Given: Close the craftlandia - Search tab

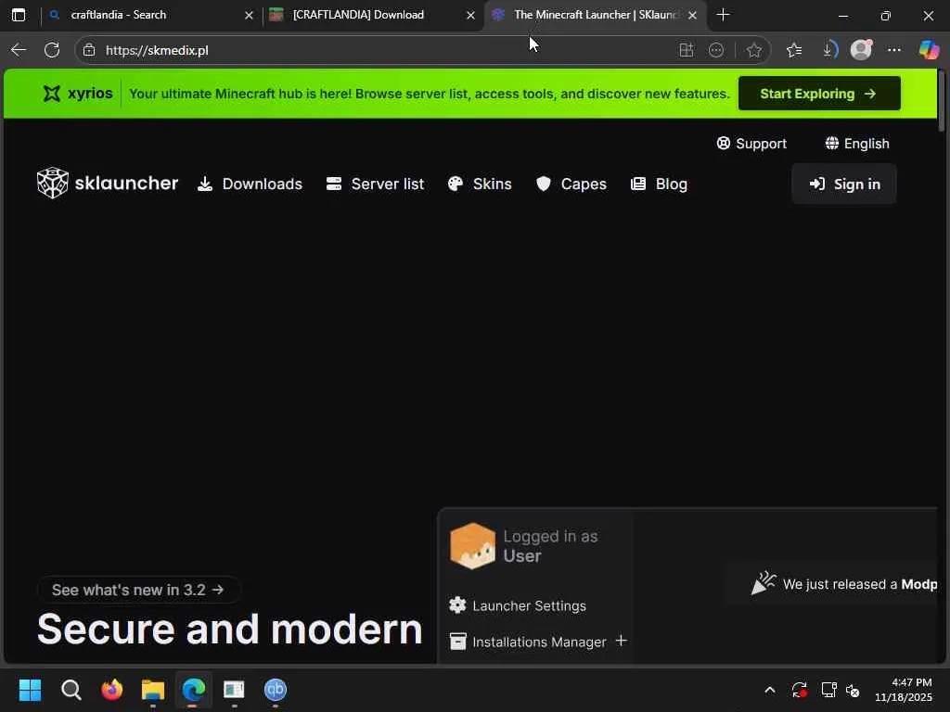Looking at the screenshot, I should pos(249,15).
